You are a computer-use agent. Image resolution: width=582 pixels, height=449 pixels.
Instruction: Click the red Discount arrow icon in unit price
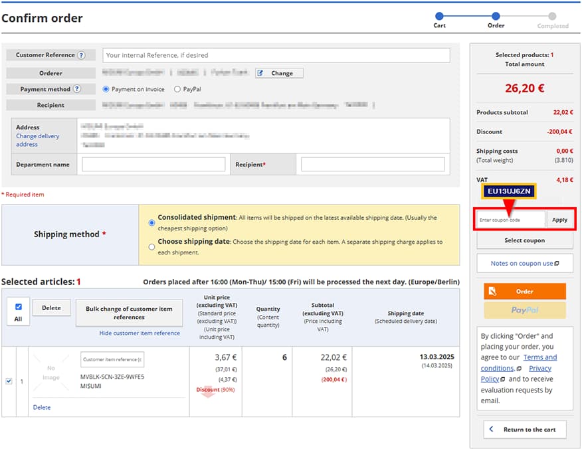pyautogui.click(x=208, y=393)
